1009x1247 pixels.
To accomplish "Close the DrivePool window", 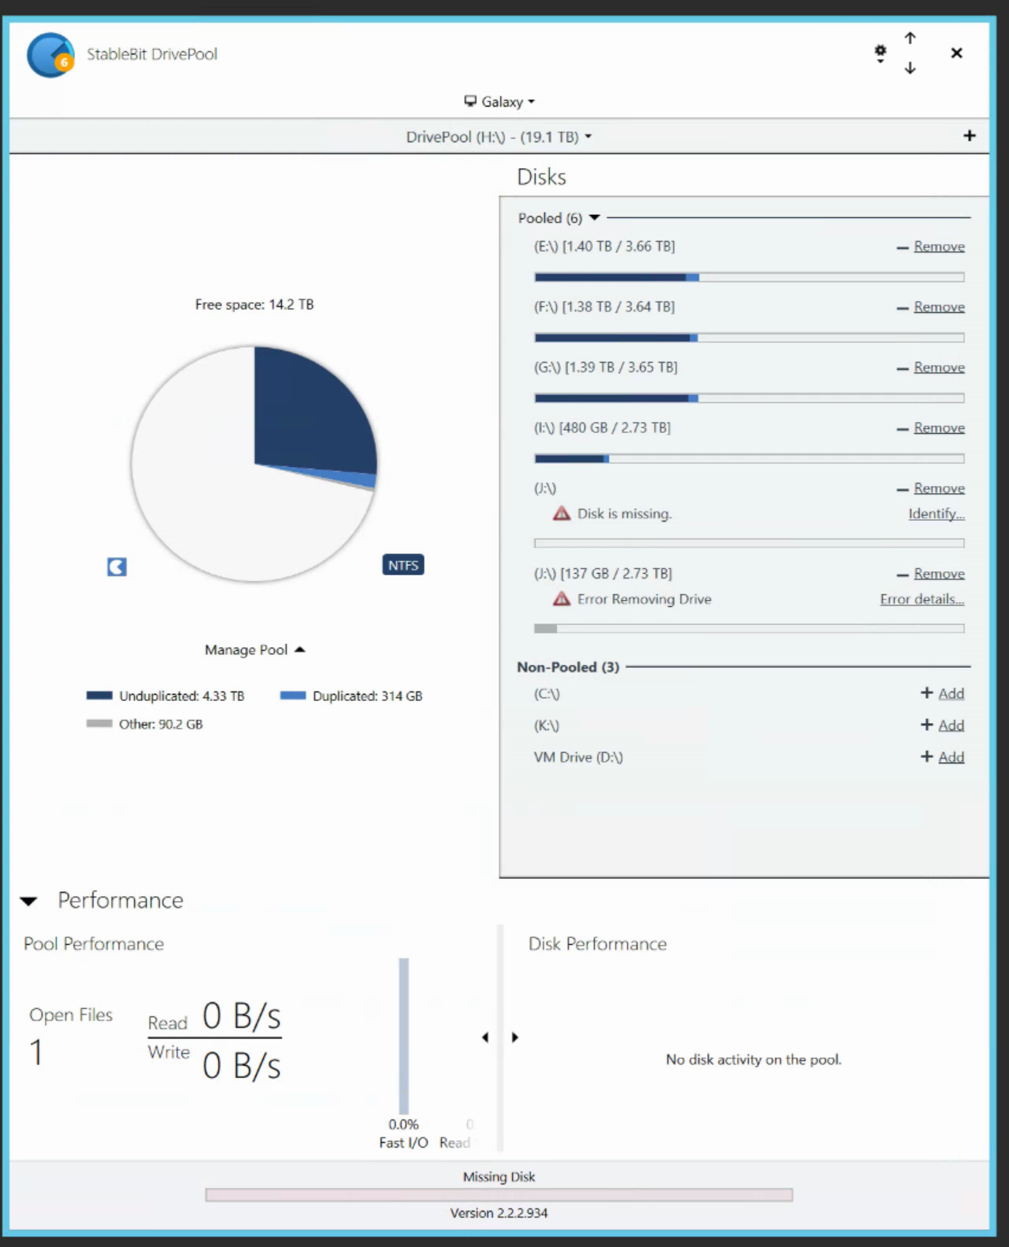I will 957,53.
